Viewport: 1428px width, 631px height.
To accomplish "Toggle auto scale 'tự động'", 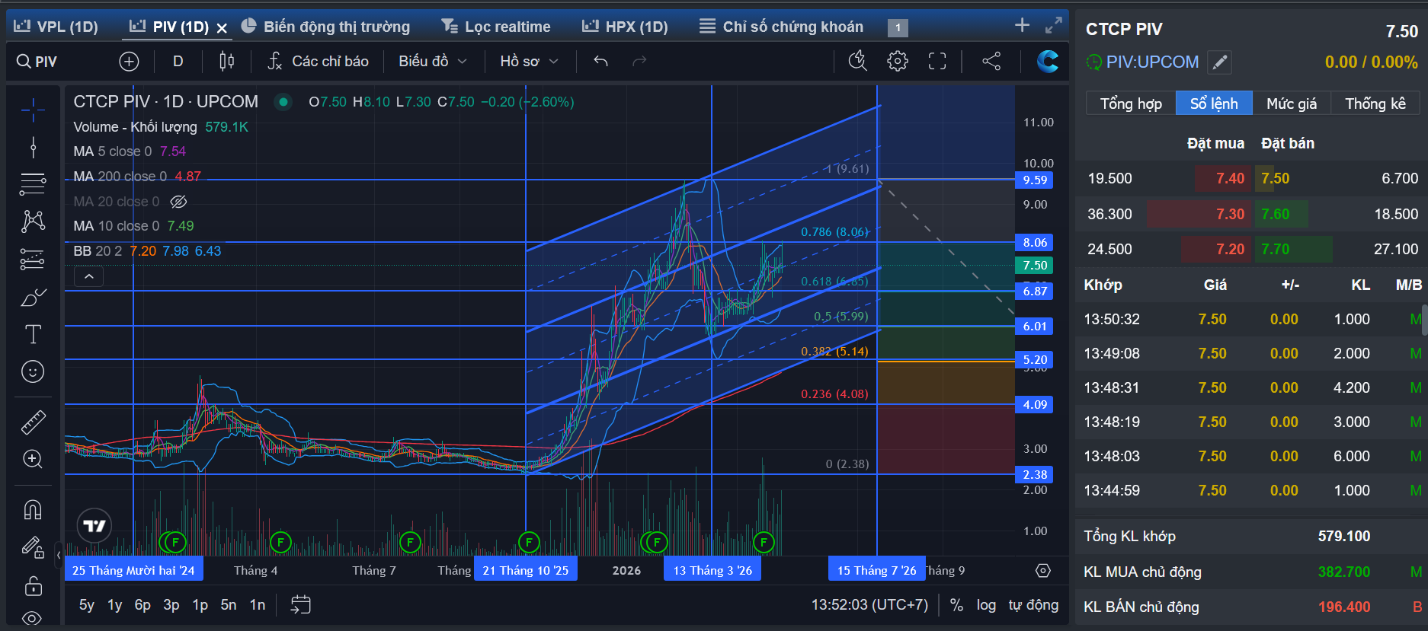I will 1033,604.
